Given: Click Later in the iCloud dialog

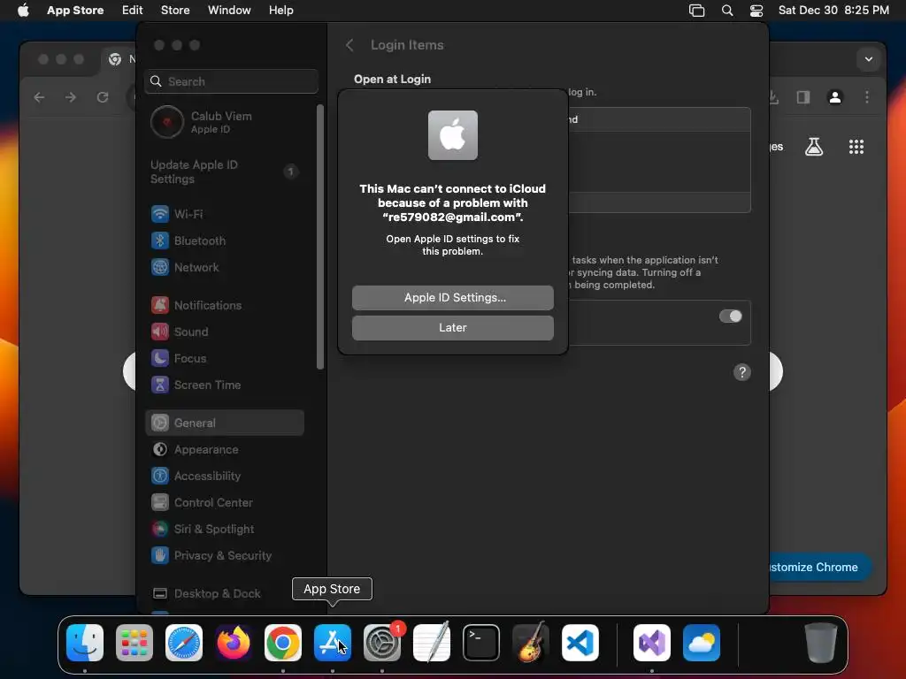Looking at the screenshot, I should (452, 328).
